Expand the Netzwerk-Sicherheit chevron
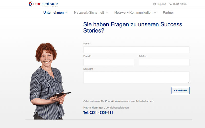The width and height of the screenshot is (205, 128). coord(107,13)
